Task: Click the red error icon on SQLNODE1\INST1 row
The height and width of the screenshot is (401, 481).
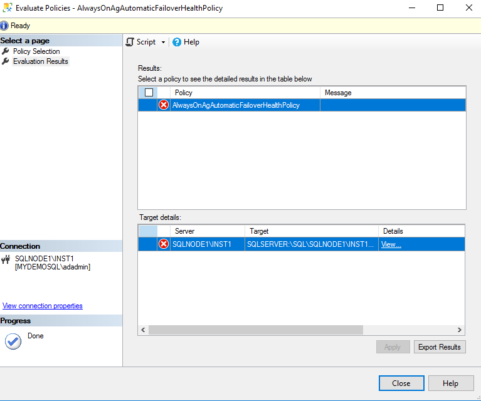Action: tap(164, 244)
